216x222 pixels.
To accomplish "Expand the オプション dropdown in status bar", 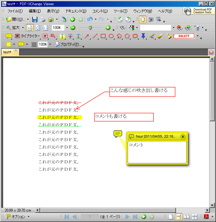I will coord(29,216).
